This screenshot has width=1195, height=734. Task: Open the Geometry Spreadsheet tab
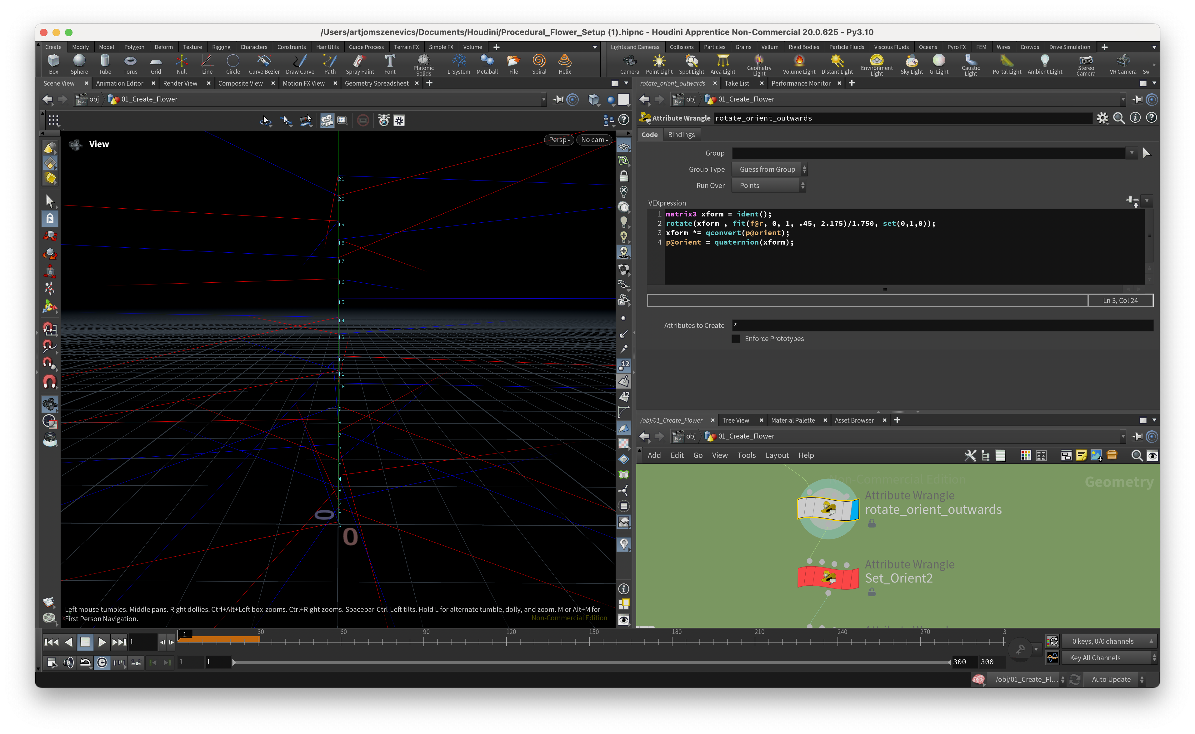pos(376,83)
